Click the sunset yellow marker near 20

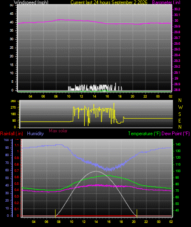tap(137, 213)
